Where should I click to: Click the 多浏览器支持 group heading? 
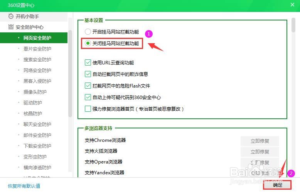pos(98,128)
